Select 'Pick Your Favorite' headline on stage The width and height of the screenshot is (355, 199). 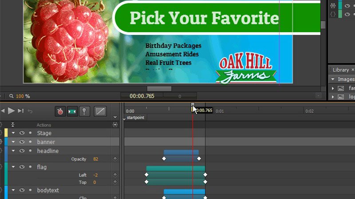(x=204, y=18)
